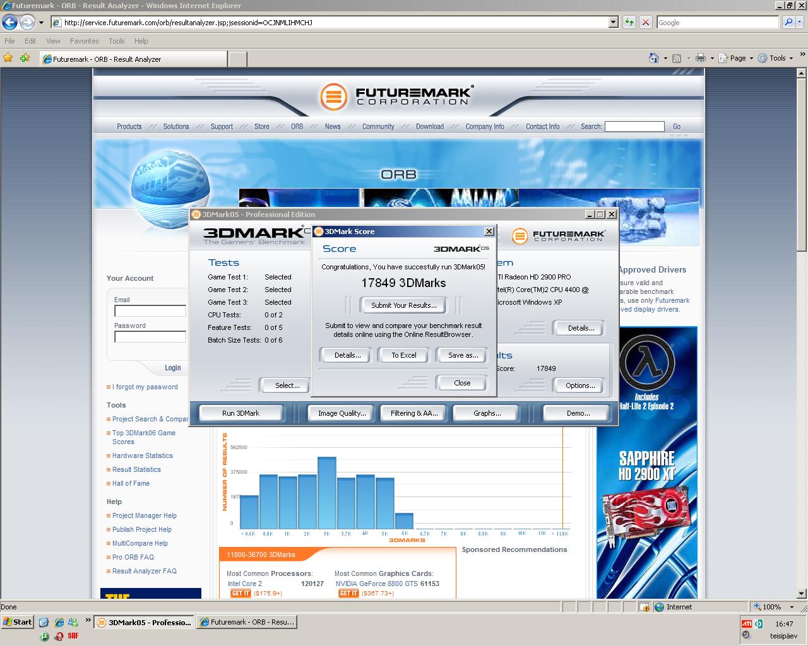This screenshot has width=808, height=646.
Task: Click the Run 3DMark button
Action: (x=241, y=413)
